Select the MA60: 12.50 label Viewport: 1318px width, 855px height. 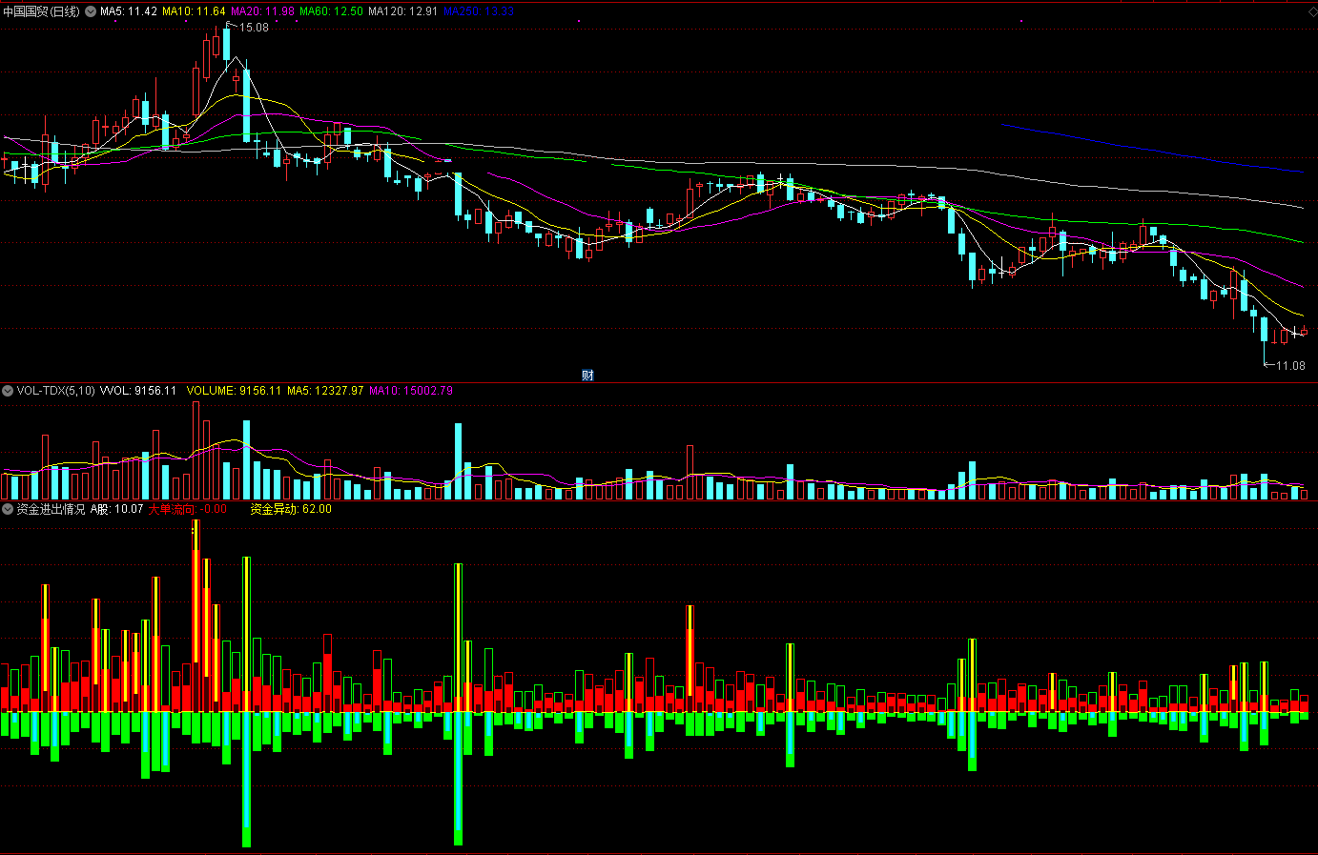tap(331, 11)
